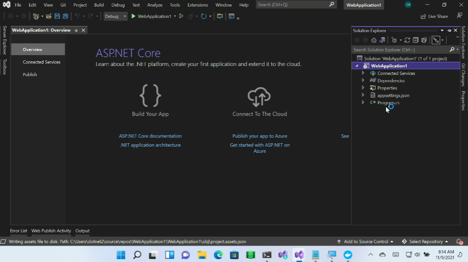The image size is (468, 262).
Task: Toggle auto-hide pin on Solution Explorer panel
Action: pos(449,31)
